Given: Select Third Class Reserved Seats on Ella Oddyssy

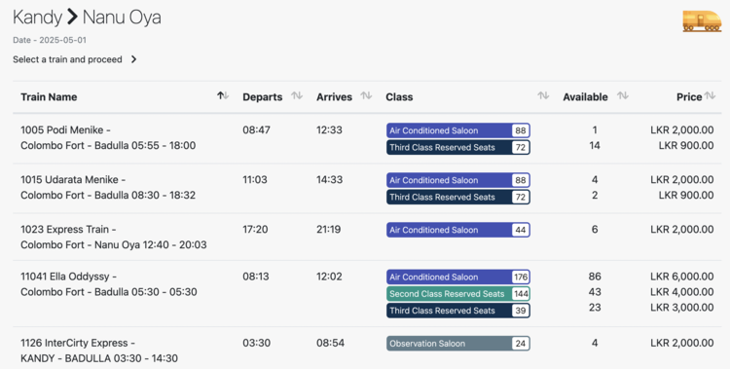Looking at the screenshot, I should pos(458,311).
